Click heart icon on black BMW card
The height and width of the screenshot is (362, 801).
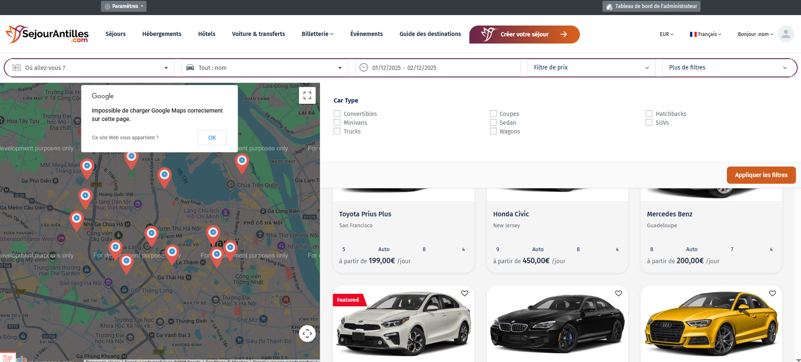tap(618, 293)
